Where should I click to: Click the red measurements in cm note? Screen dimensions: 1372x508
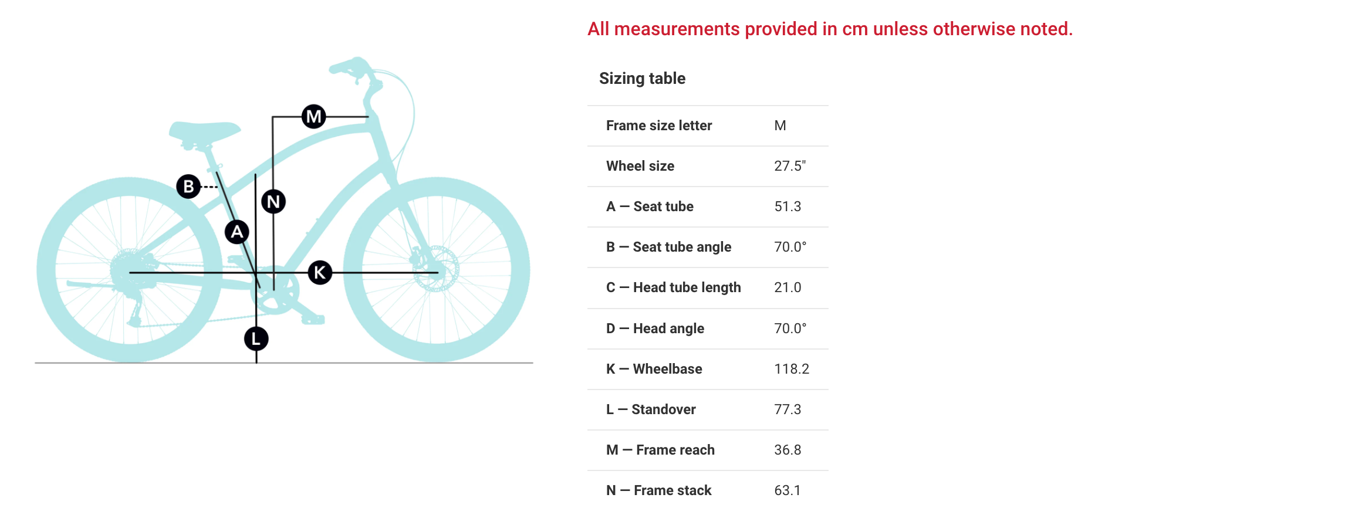[830, 29]
